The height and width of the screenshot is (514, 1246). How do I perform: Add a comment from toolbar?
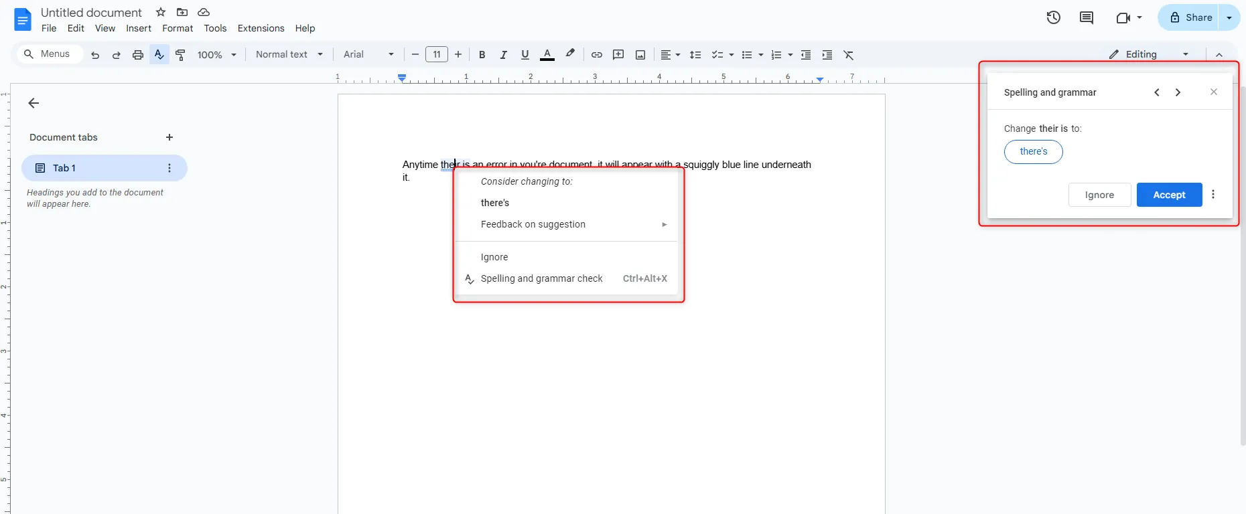point(618,55)
